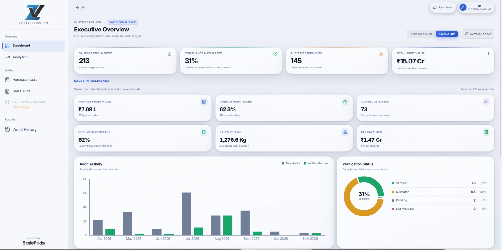
Task: Select TDC to MTC Checker item
Action: 34,104
